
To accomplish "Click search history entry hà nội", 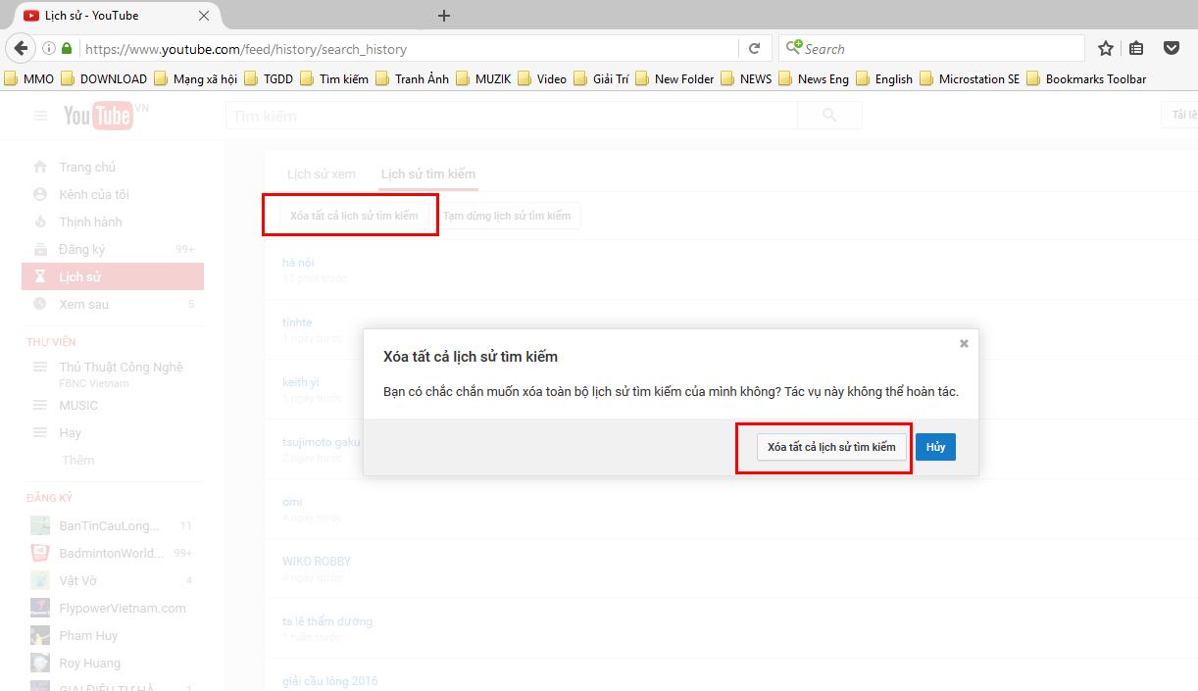I will [x=298, y=262].
